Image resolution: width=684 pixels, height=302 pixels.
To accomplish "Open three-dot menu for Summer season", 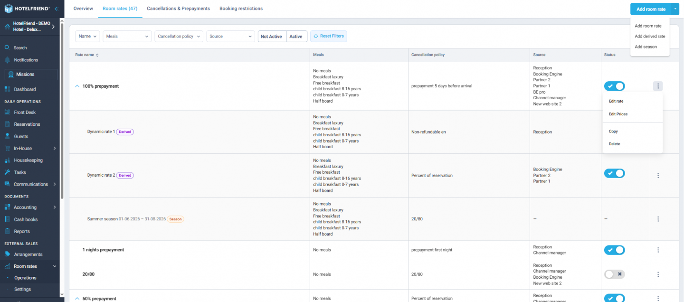I will coord(658,219).
